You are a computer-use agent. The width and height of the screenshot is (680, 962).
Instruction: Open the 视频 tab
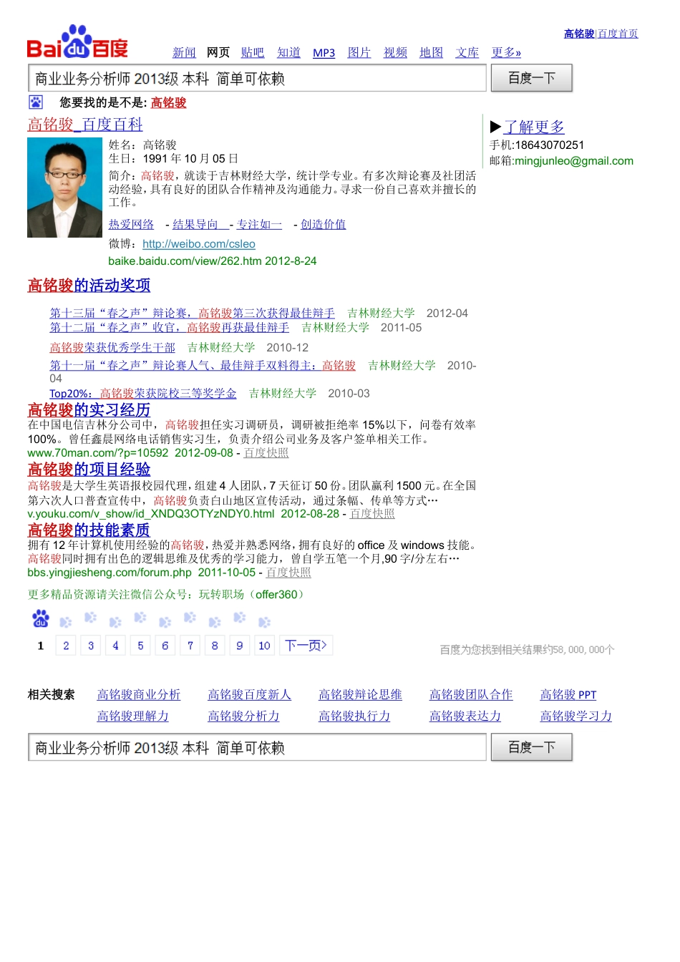395,52
